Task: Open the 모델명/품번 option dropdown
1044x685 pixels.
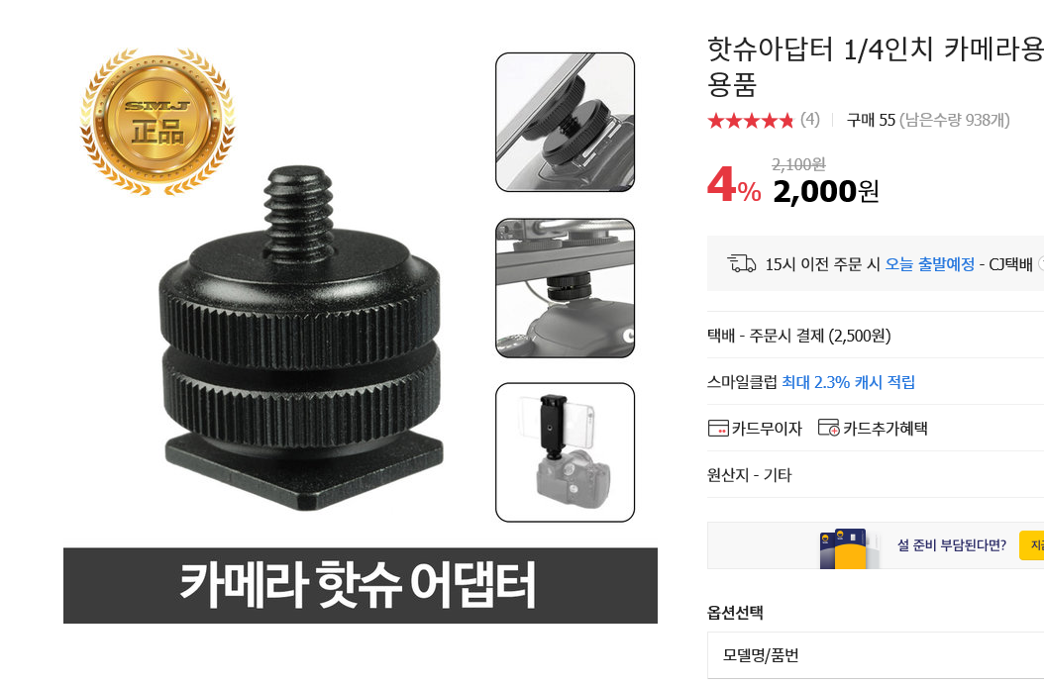Action: point(876,655)
